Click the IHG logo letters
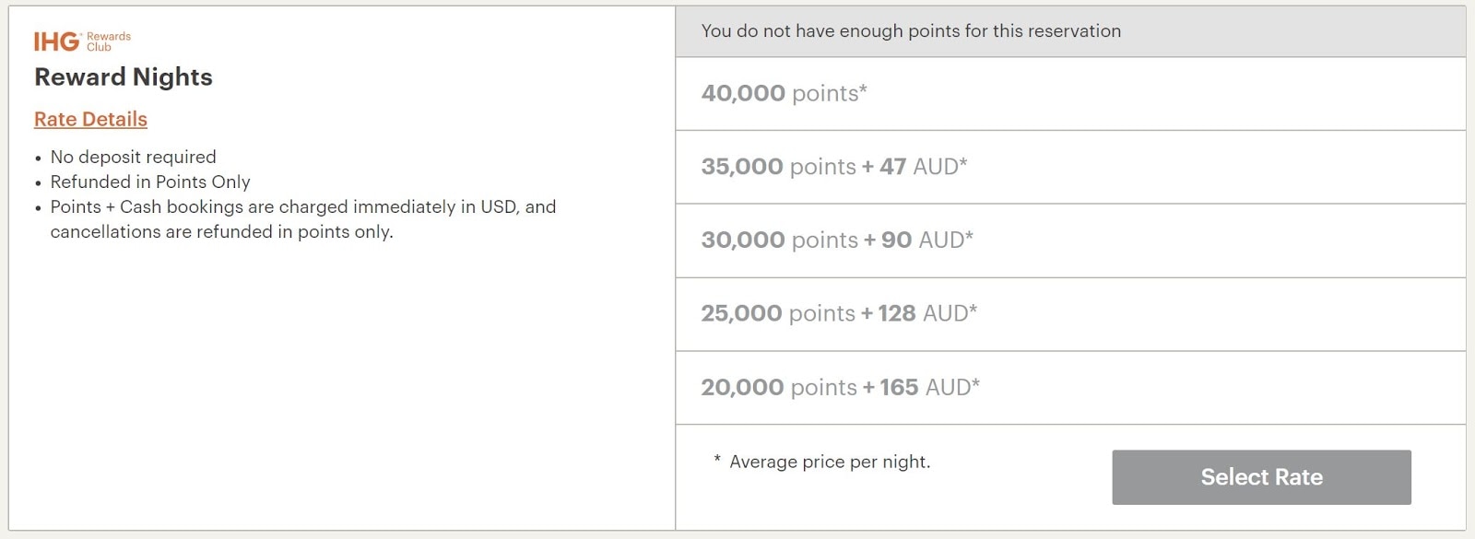1475x539 pixels. (x=56, y=41)
